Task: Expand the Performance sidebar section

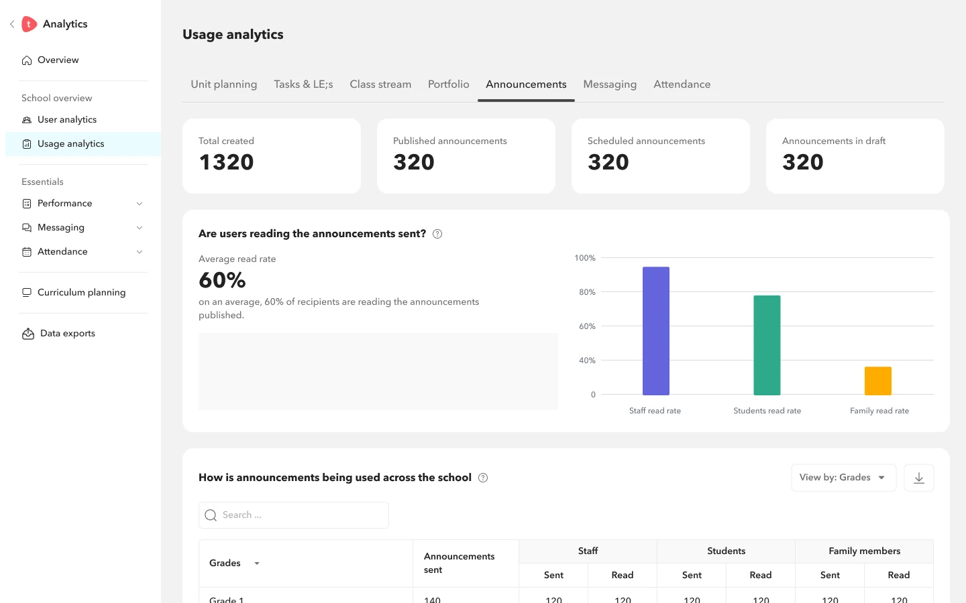Action: pos(140,204)
